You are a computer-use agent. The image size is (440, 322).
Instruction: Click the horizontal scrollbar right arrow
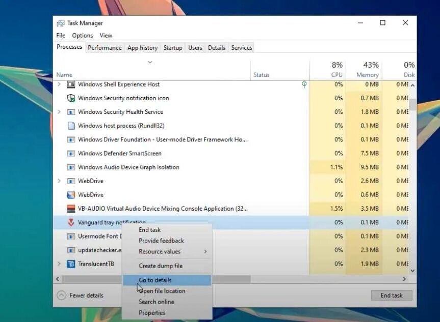pos(404,279)
